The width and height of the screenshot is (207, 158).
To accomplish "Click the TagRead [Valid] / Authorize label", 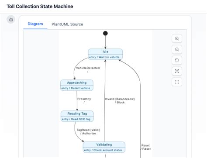I will [x=88, y=131].
